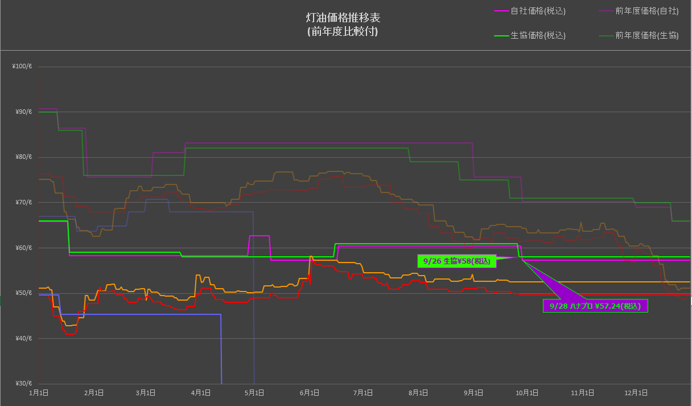Click the 9/26 生協¥58(税込) data label
Viewport: 692px width, 406px height.
pos(457,261)
